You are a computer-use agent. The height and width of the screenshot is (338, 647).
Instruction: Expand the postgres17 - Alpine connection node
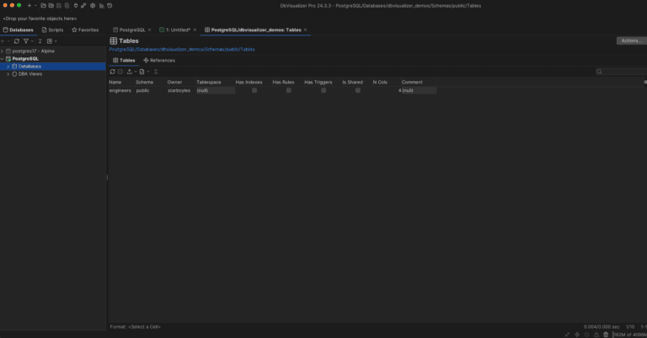[3, 51]
